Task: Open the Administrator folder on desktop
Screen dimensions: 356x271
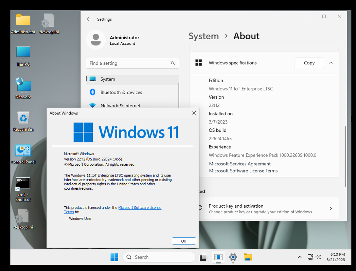Action: click(x=23, y=24)
